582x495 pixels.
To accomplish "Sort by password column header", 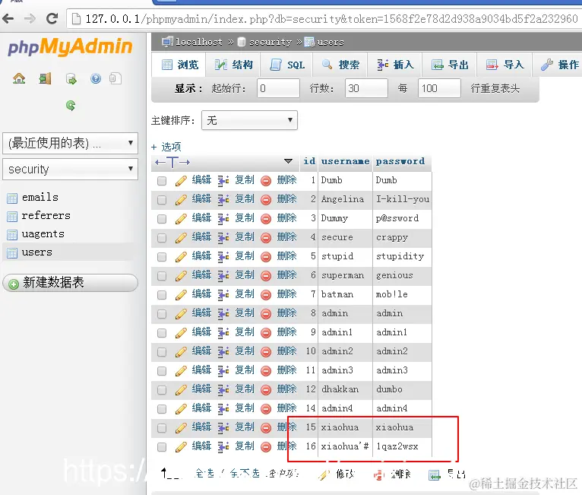I will pos(400,161).
